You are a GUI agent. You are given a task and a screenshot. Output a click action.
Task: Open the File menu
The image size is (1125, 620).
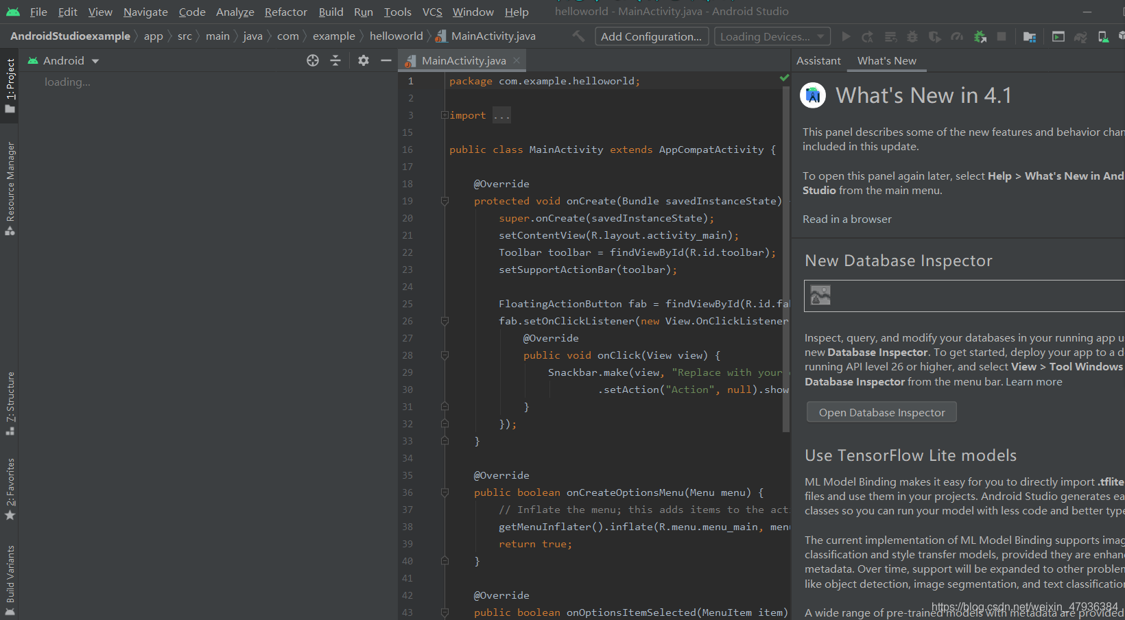pyautogui.click(x=38, y=12)
